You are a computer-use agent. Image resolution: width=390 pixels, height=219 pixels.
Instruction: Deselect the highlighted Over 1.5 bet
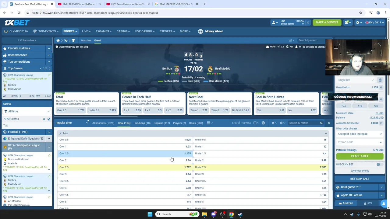point(125,153)
